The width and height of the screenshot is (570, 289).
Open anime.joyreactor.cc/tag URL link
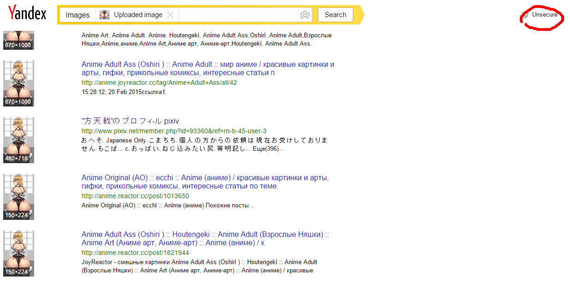pyautogui.click(x=159, y=83)
